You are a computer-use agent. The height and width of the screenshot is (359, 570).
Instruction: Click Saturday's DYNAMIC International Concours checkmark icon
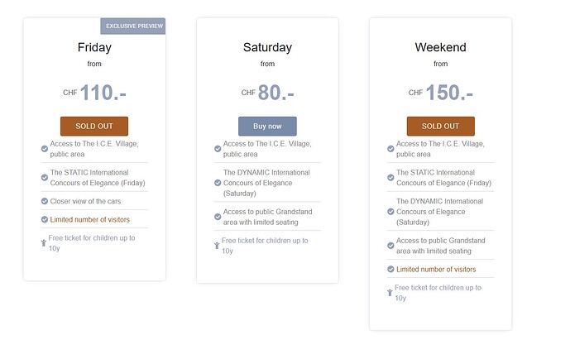[218, 183]
